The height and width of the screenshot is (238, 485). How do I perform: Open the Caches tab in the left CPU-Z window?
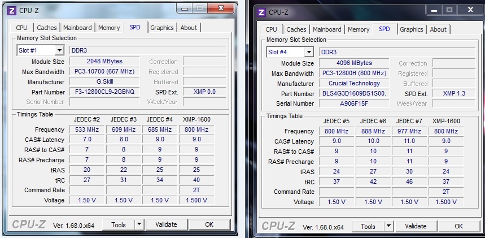[47, 28]
